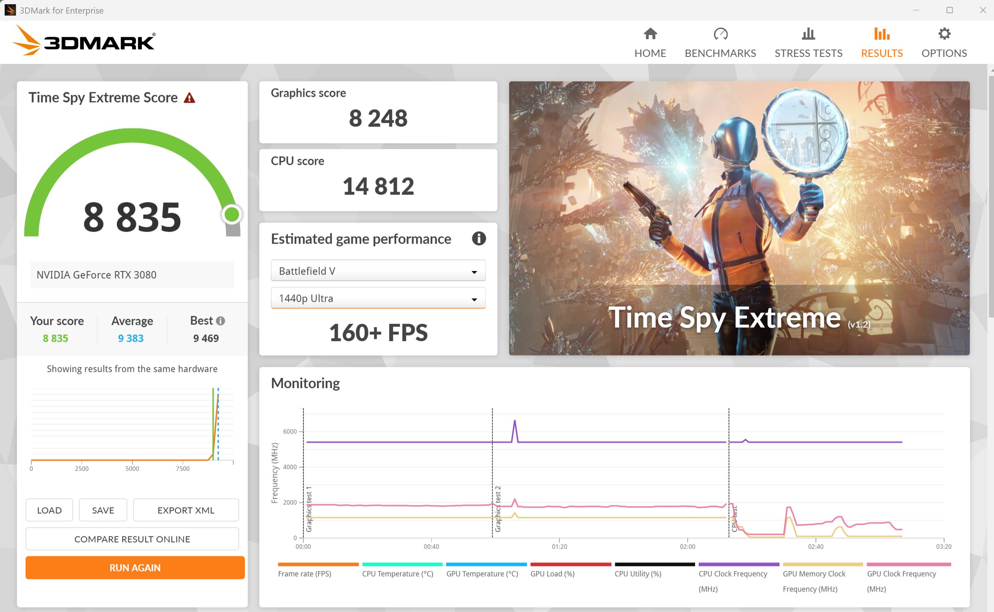This screenshot has height=612, width=994.
Task: Toggle the Frame rate (FPS) legend series
Action: coord(305,573)
